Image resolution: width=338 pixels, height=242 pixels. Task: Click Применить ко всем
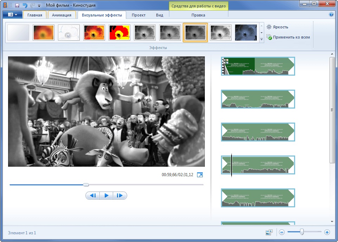pos(288,37)
